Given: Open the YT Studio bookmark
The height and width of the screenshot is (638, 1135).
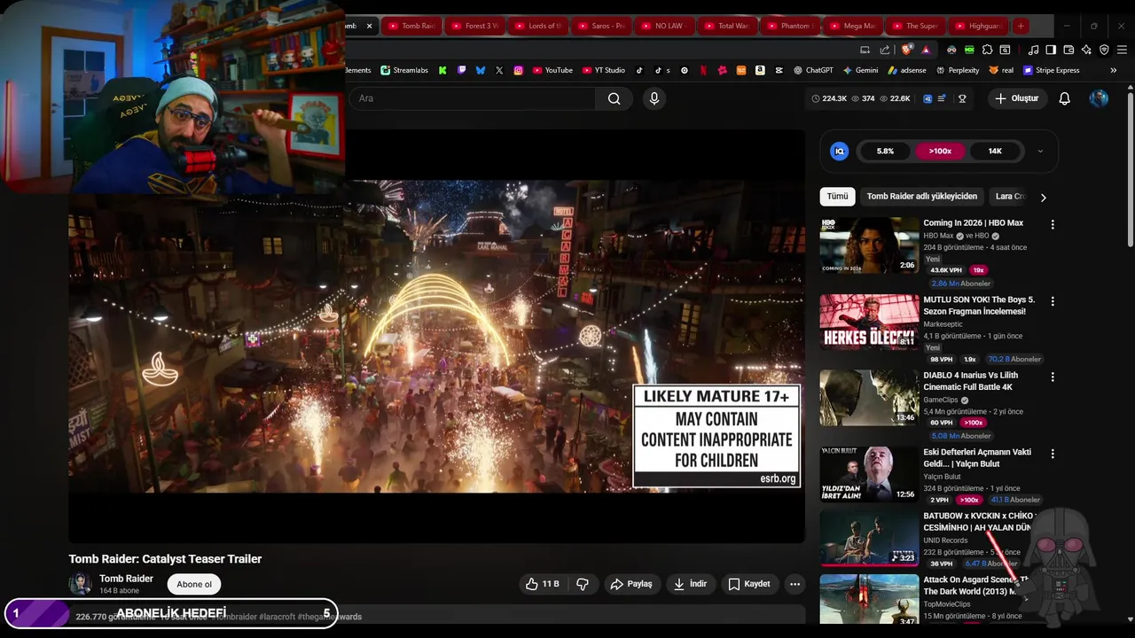Looking at the screenshot, I should coord(603,70).
